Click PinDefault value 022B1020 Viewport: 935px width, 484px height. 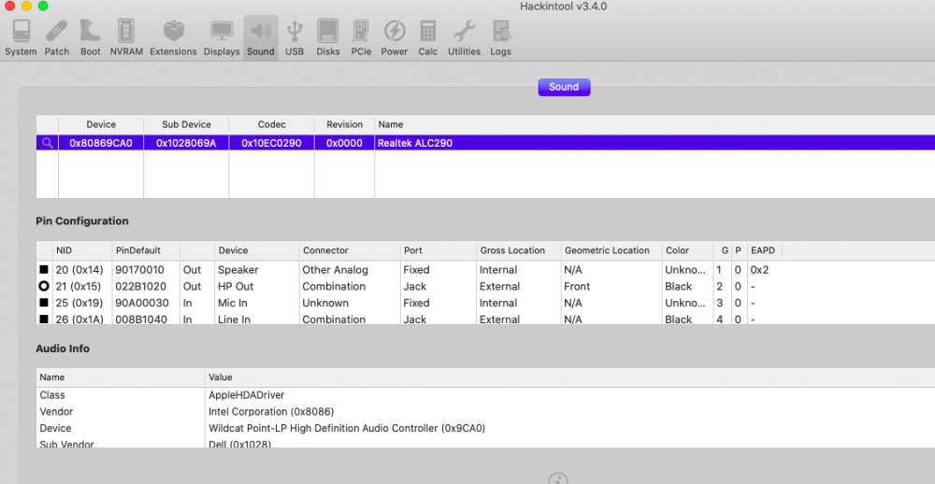coord(140,286)
